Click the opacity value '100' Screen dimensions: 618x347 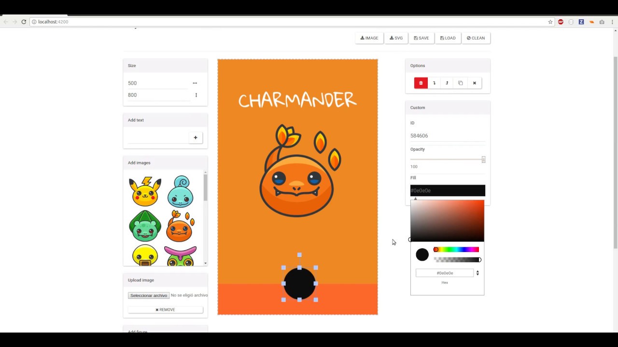point(414,167)
